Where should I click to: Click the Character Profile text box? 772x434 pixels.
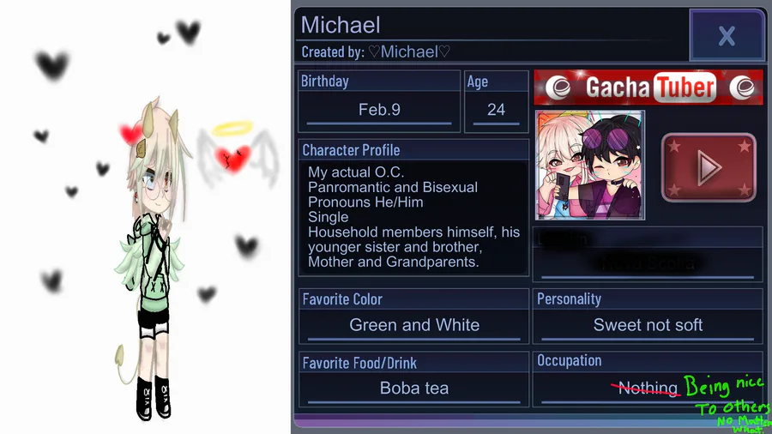point(413,217)
